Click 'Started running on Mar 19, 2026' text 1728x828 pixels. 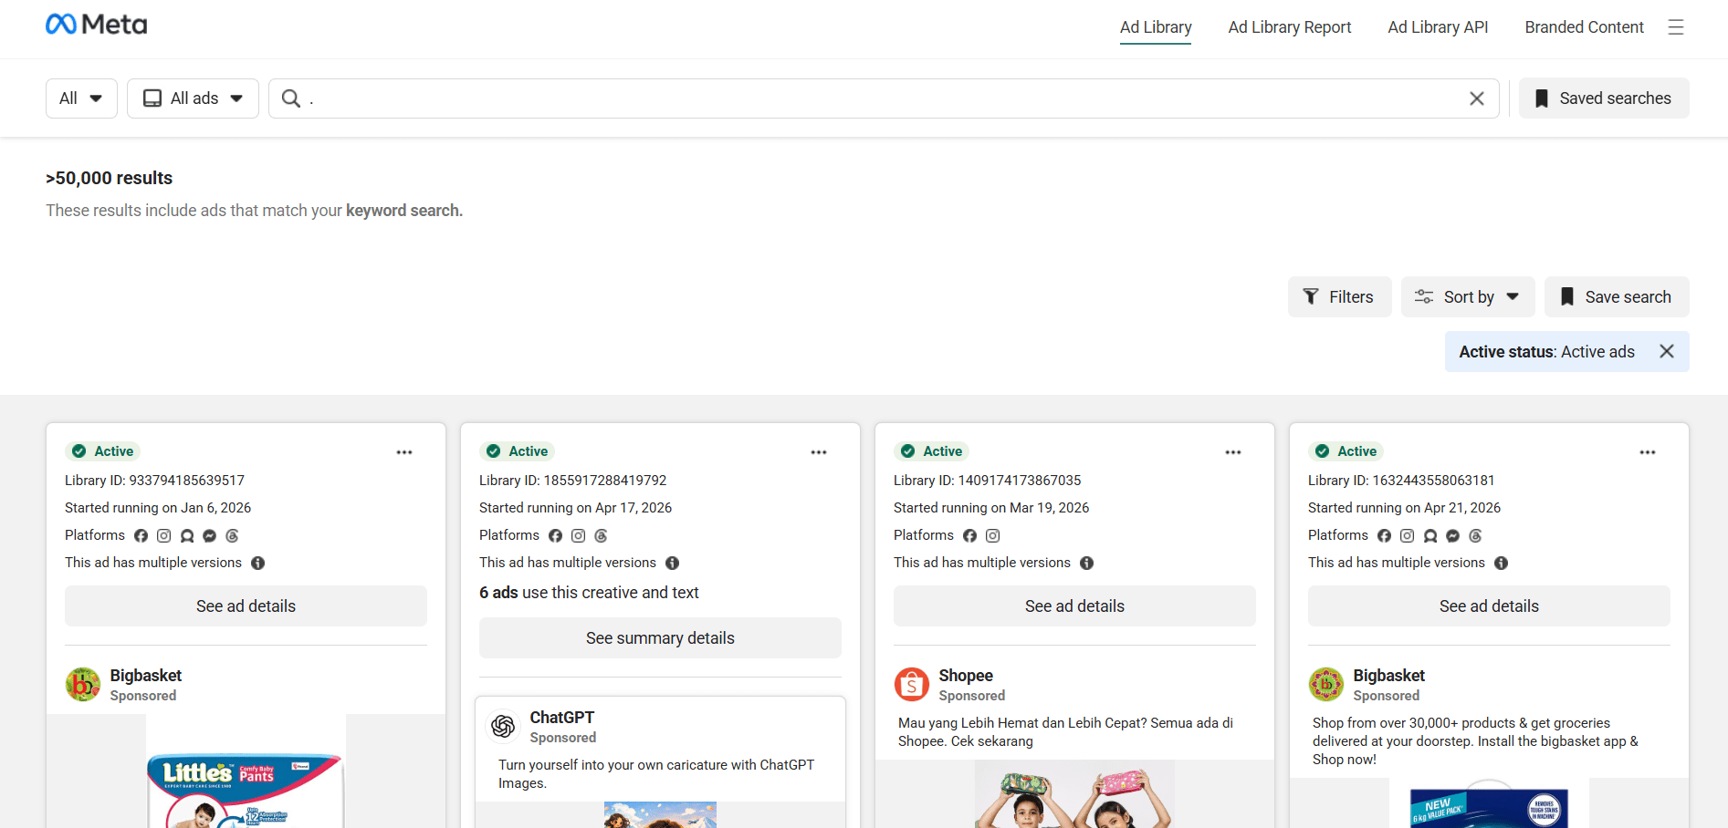991,508
